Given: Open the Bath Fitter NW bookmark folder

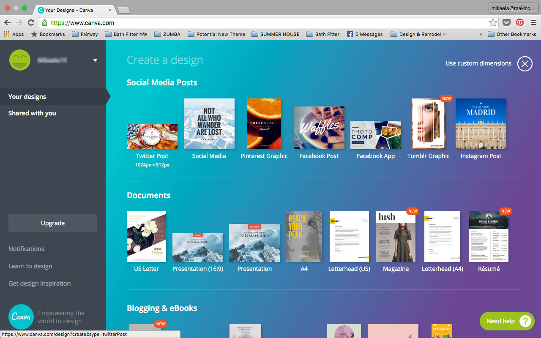Looking at the screenshot, I should click(x=126, y=34).
